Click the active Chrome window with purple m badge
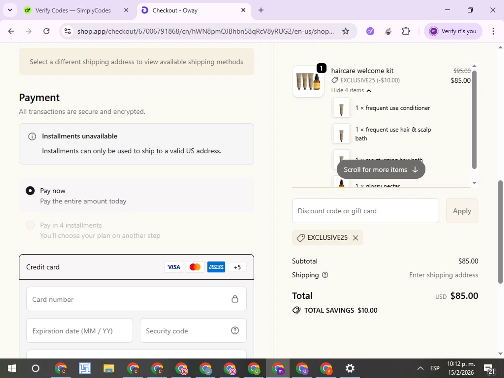This screenshot has width=504, height=378. [278, 369]
